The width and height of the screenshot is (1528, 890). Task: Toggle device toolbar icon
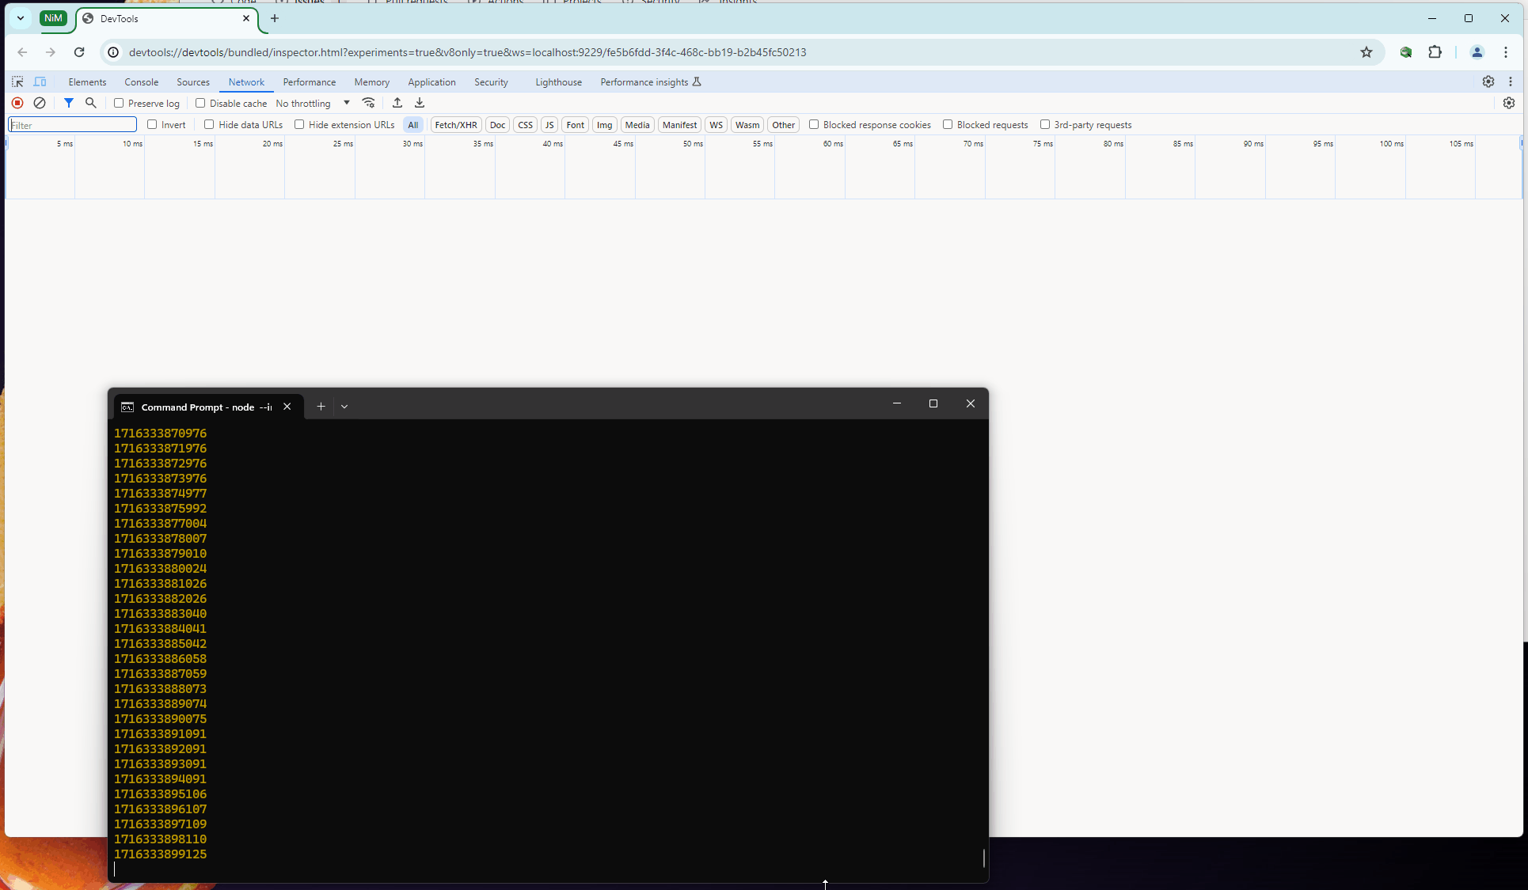point(40,81)
